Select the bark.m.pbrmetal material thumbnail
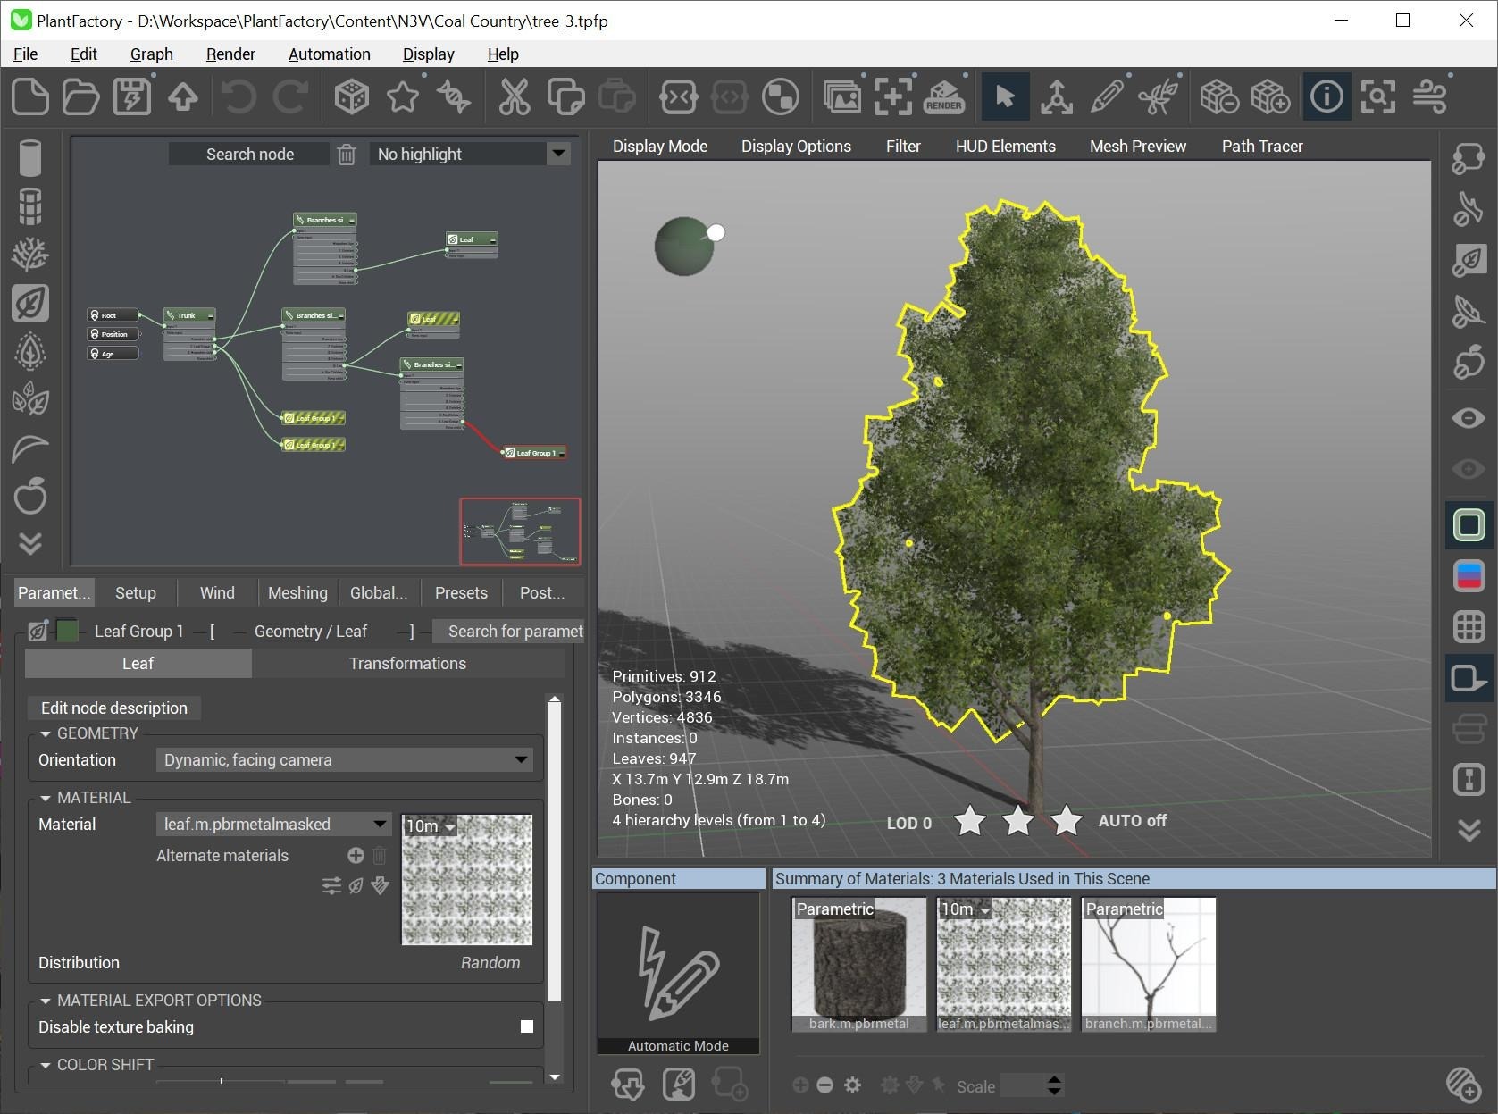The width and height of the screenshot is (1498, 1114). 858,965
